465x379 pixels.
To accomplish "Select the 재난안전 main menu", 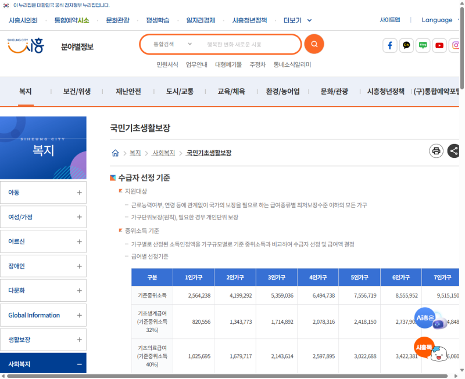I will 128,92.
